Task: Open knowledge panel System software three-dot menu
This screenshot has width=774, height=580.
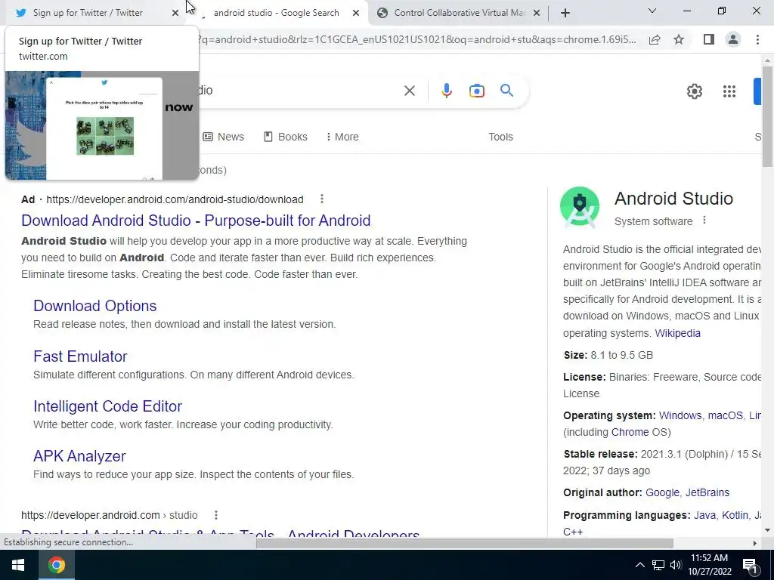Action: 704,221
